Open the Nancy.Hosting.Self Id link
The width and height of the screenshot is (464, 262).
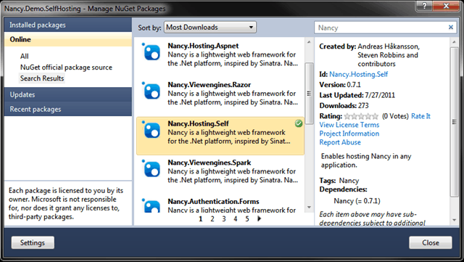[x=358, y=74]
